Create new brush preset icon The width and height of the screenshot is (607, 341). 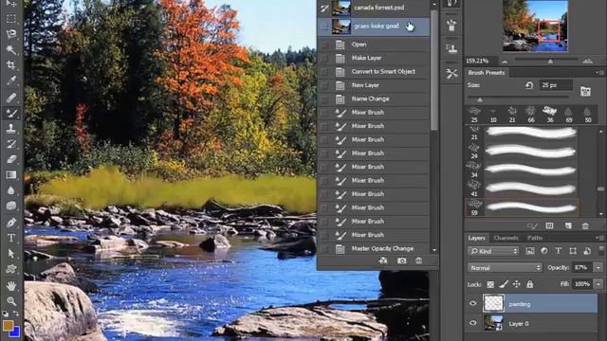568,225
